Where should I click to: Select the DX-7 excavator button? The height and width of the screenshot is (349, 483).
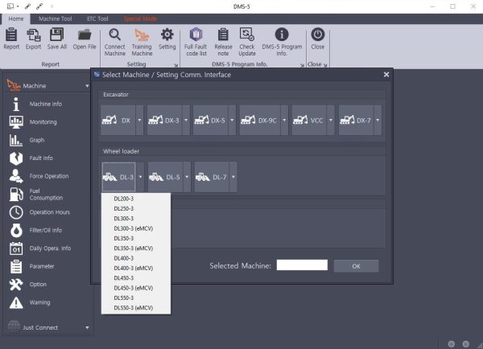(356, 120)
